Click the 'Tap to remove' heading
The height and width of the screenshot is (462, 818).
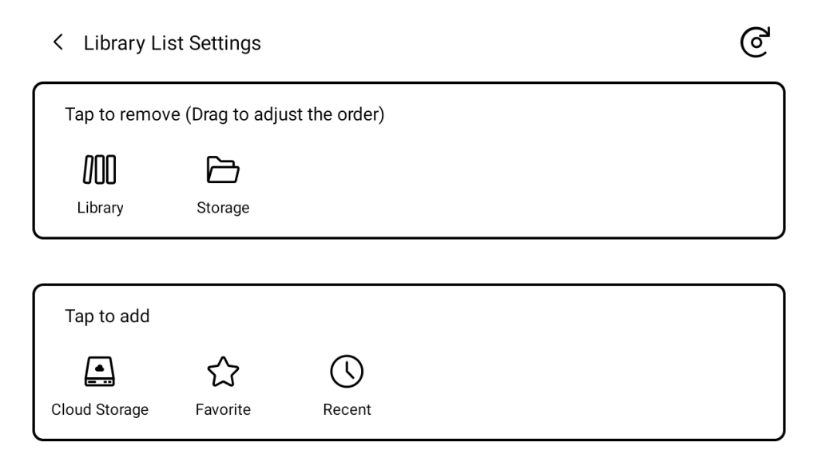(x=123, y=115)
